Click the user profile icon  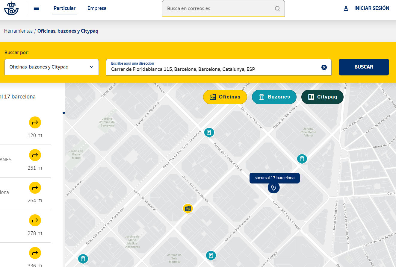click(x=346, y=8)
